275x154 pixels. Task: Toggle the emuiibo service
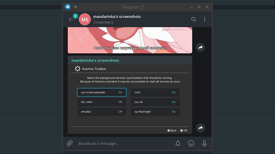(x=102, y=112)
